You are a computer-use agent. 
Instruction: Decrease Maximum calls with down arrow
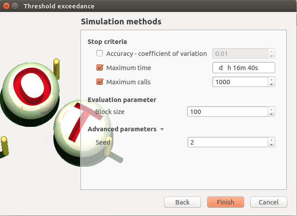point(271,84)
